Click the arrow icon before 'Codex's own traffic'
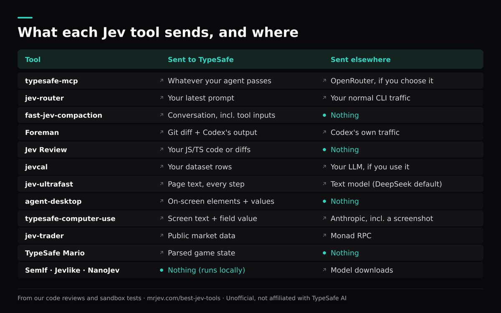The image size is (501, 313). pos(324,132)
